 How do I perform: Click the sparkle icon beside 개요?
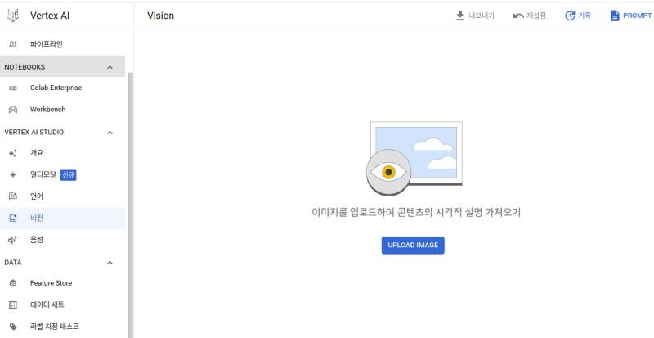[x=13, y=153]
